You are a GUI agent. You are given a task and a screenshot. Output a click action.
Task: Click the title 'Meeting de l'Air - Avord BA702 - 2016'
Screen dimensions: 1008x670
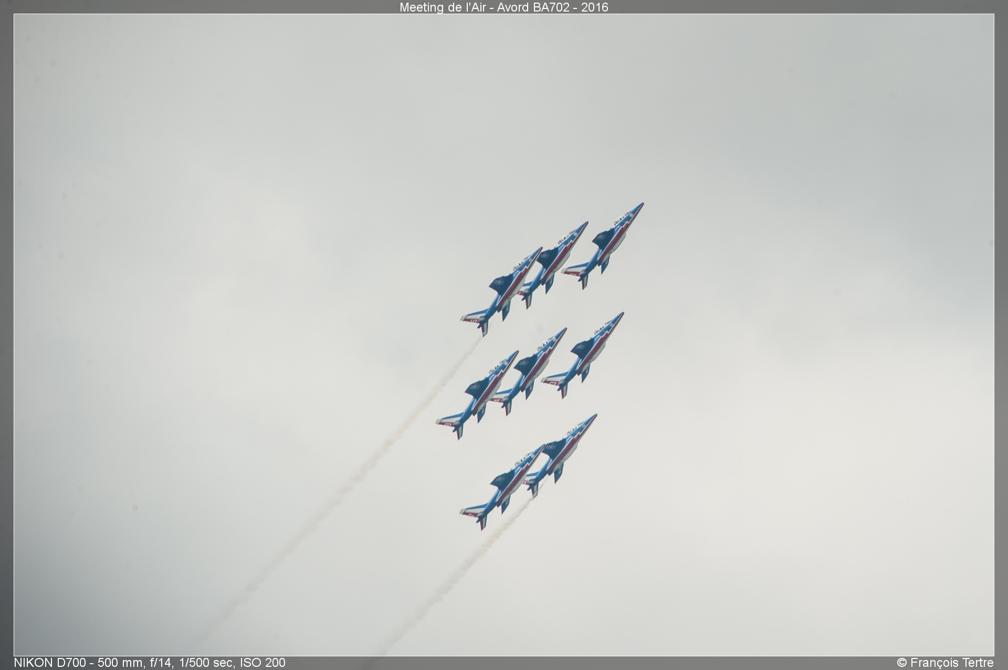503,7
